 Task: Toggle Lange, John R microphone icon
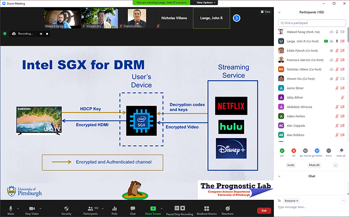coord(337,42)
